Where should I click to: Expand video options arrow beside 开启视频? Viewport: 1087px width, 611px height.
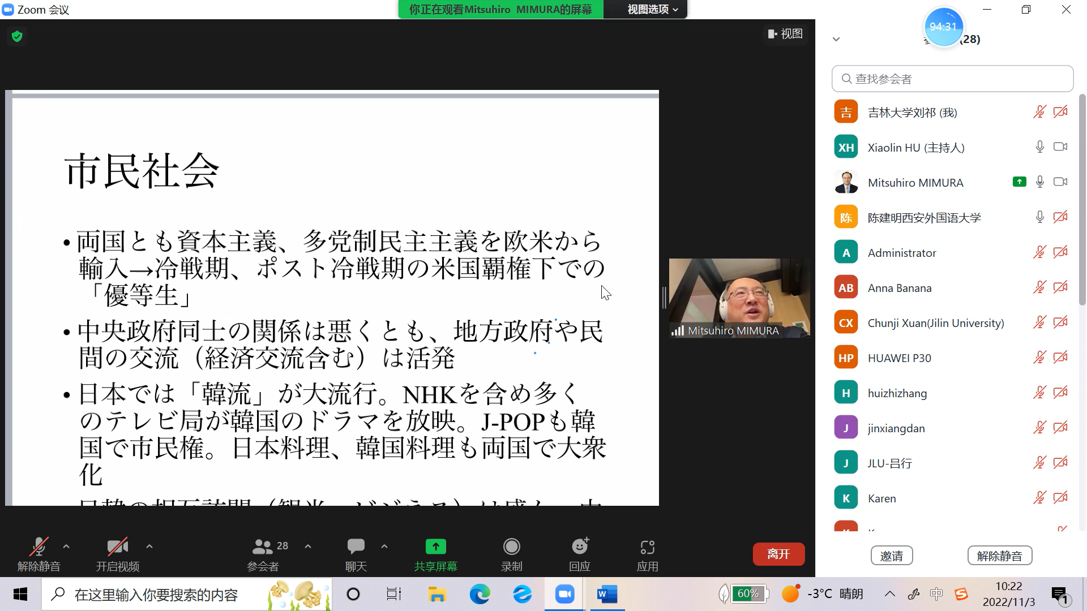tap(149, 547)
